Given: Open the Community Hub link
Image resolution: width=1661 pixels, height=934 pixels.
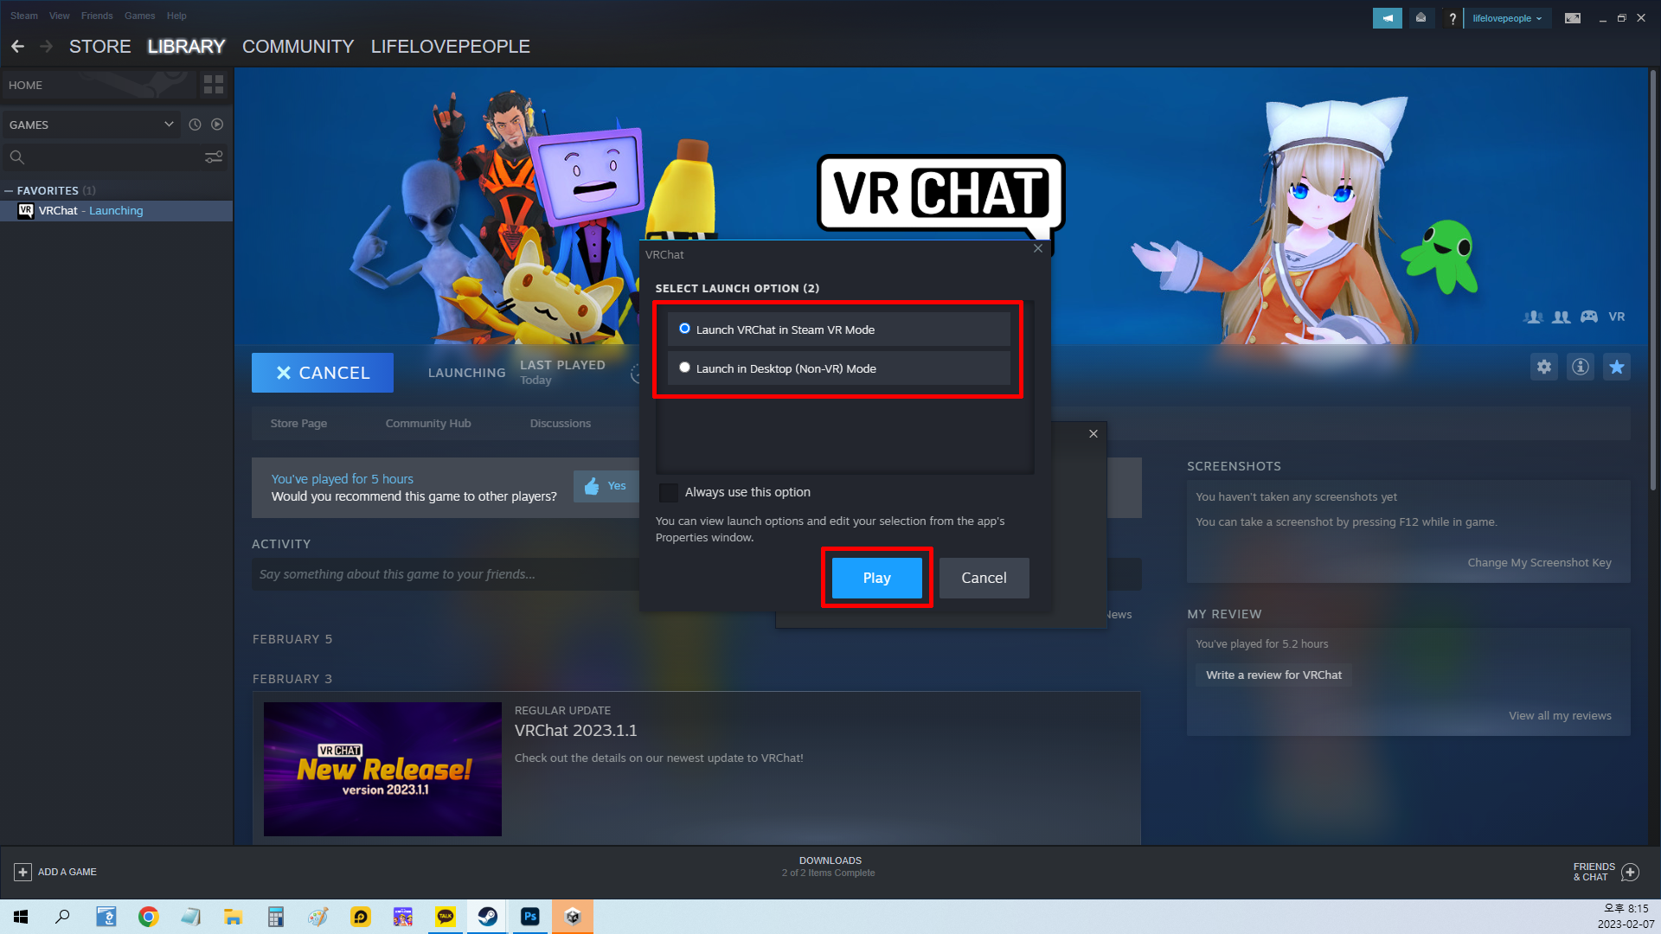Looking at the screenshot, I should (428, 423).
